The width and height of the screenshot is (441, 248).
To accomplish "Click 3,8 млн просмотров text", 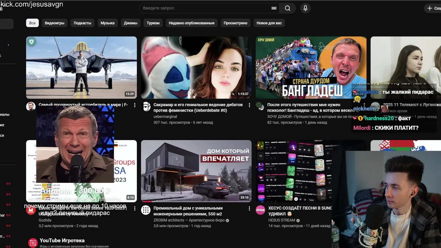I will pos(171,226).
